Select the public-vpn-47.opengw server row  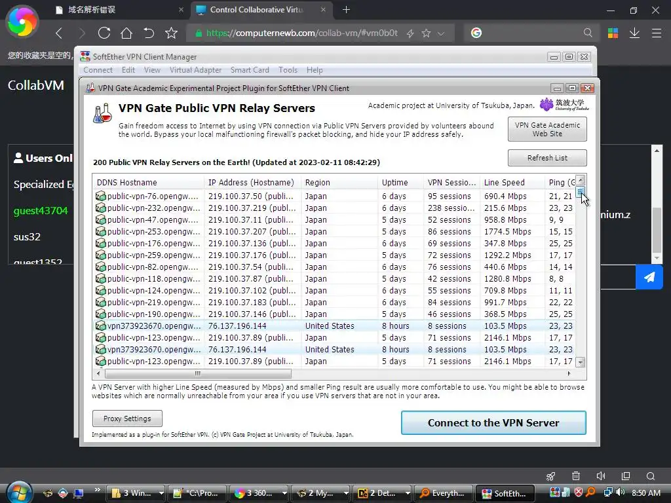334,220
